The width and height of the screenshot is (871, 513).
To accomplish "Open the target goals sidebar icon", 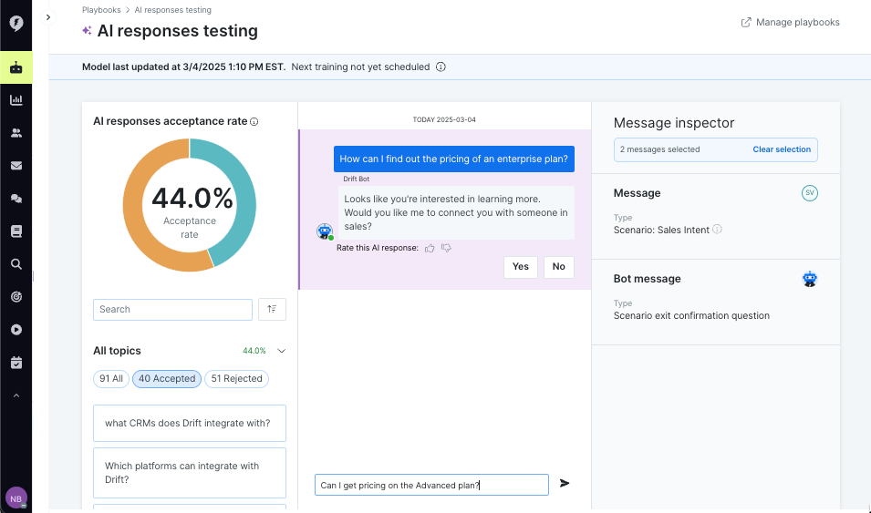I will (x=16, y=297).
